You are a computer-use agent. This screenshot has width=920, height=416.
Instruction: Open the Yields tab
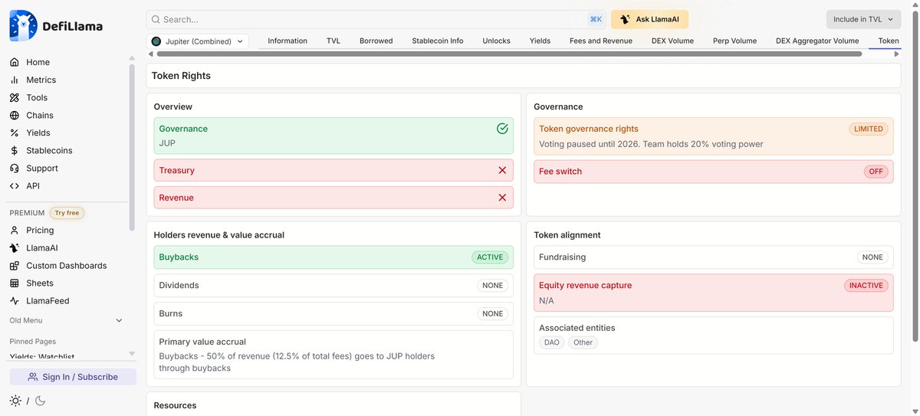click(540, 41)
